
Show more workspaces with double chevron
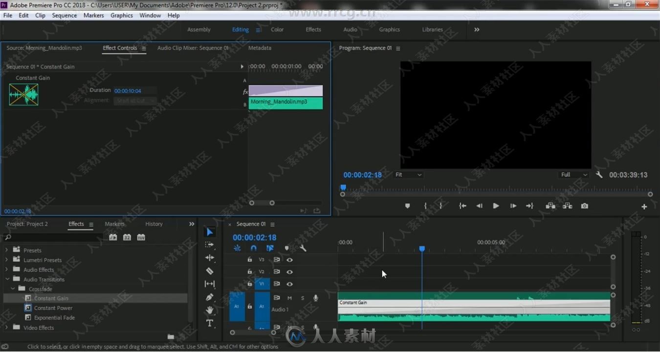tap(477, 30)
